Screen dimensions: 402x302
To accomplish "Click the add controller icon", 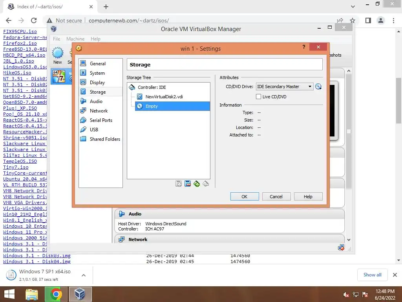I will pos(197,184).
